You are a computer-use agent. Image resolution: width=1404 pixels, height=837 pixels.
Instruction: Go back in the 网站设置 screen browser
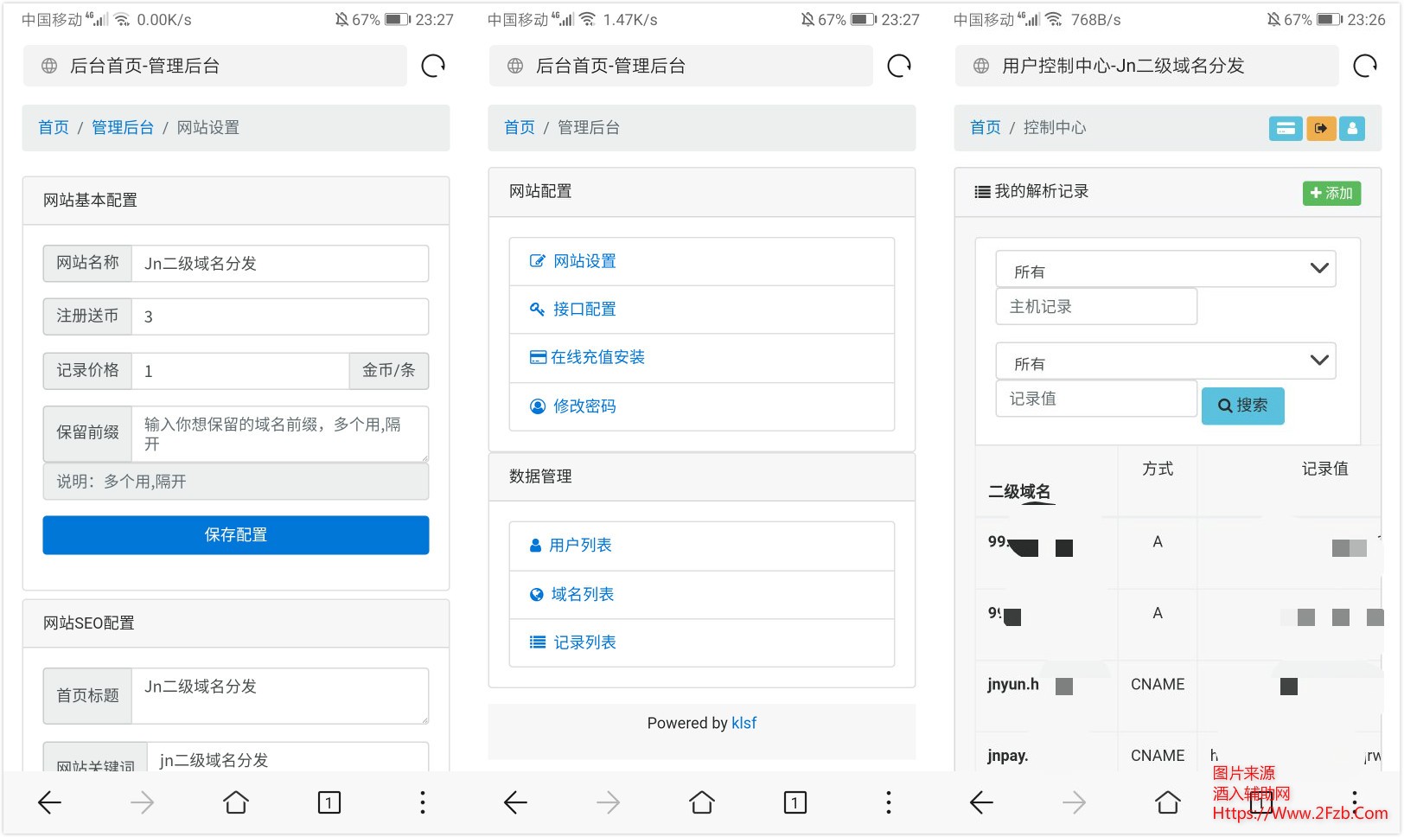coord(50,802)
